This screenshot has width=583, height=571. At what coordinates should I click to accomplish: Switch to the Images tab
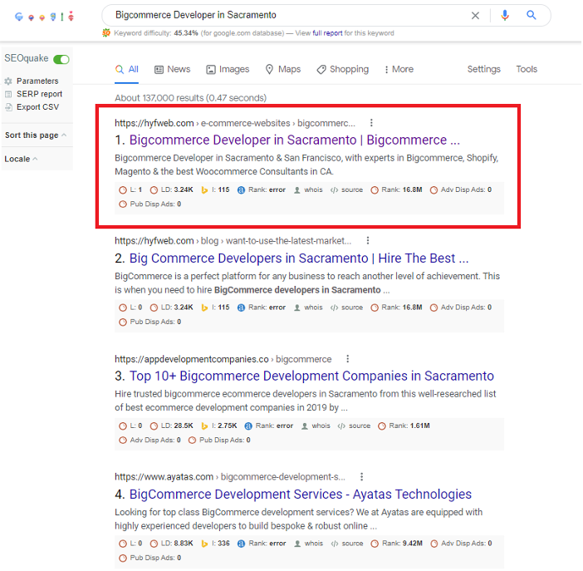[228, 70]
